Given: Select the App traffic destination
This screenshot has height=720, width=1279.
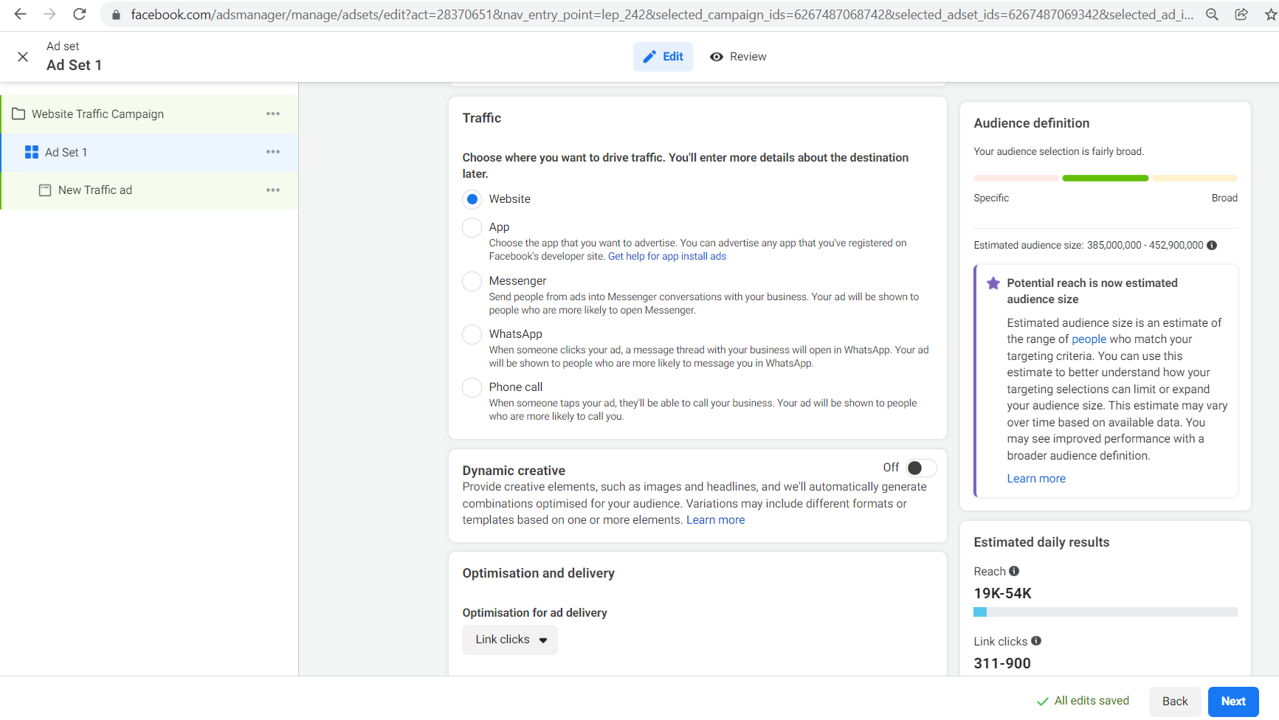Looking at the screenshot, I should click(x=472, y=227).
